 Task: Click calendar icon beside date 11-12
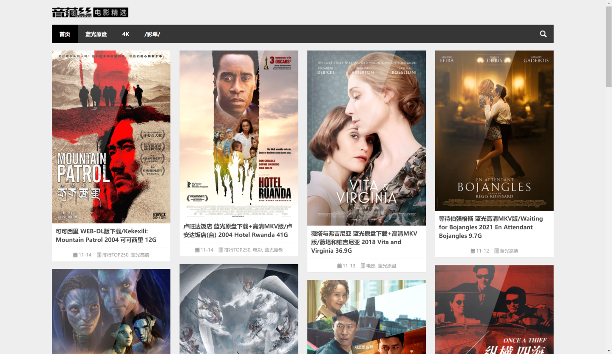473,251
